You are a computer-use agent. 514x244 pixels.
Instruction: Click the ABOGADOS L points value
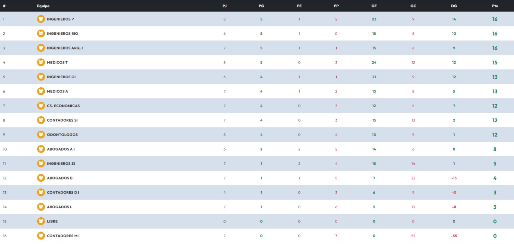point(495,207)
